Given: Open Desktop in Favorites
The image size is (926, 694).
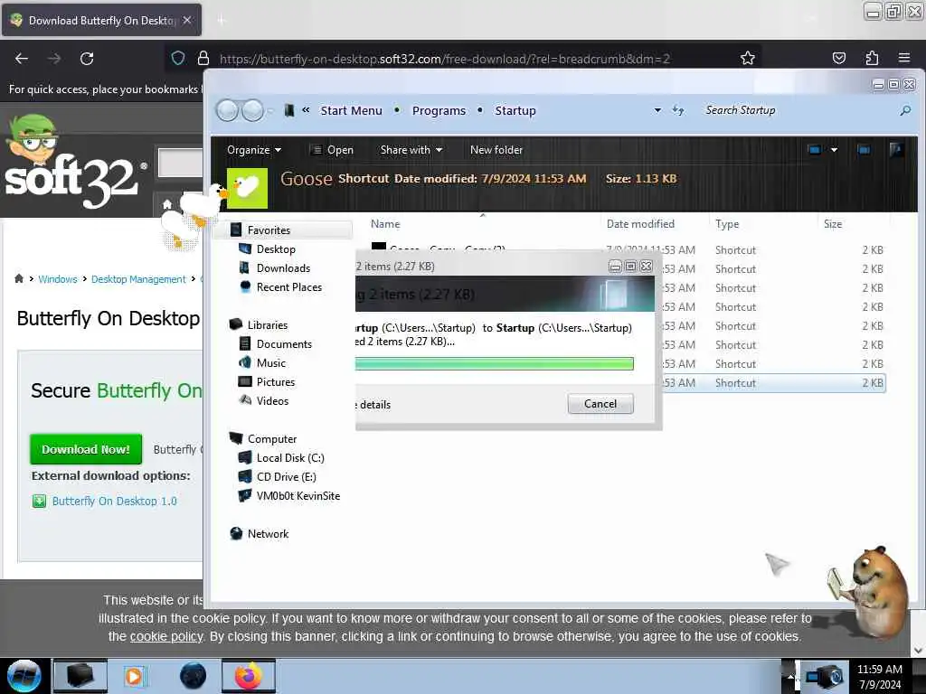Looking at the screenshot, I should pyautogui.click(x=275, y=249).
